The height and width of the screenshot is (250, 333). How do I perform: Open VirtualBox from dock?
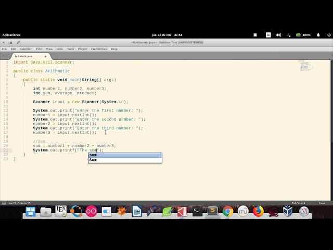pyautogui.click(x=288, y=211)
